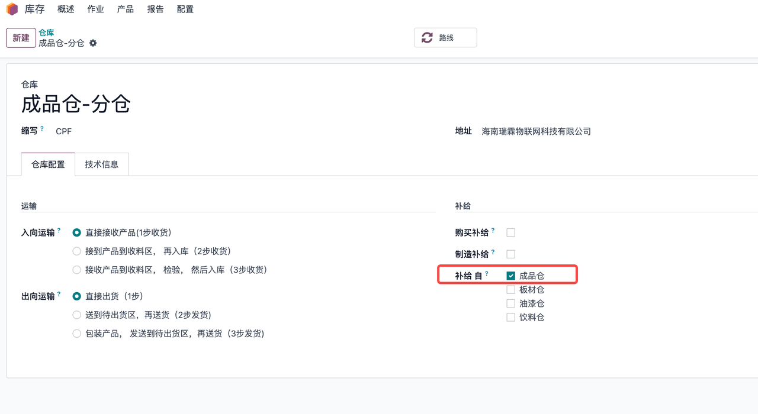Check the 板材仓 resupply checkbox
758x414 pixels.
(511, 290)
